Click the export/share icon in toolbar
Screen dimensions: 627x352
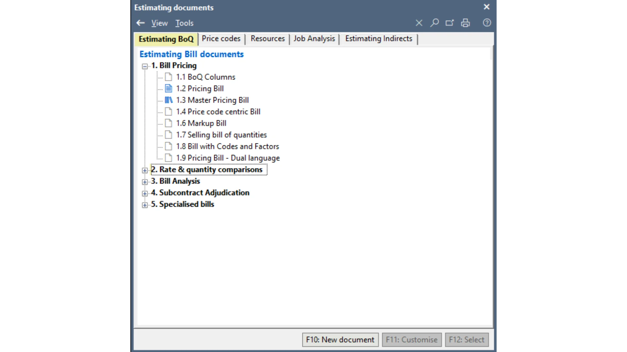(450, 23)
